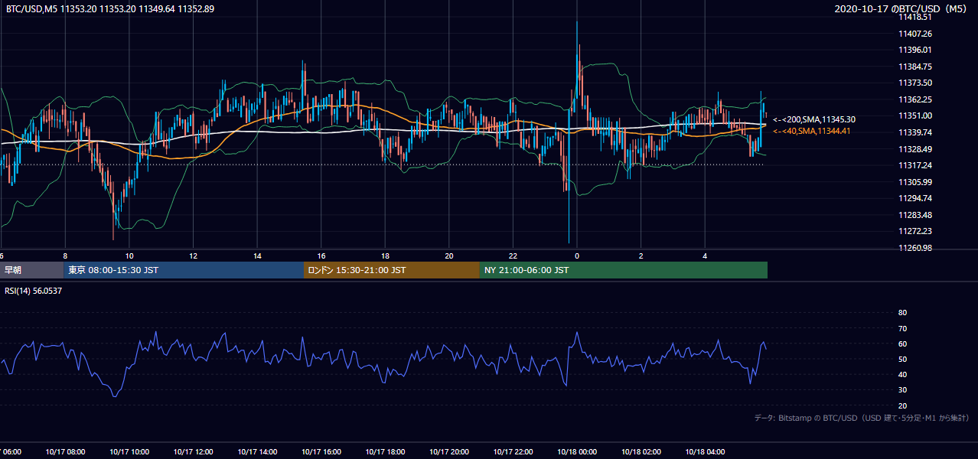This screenshot has width=978, height=459.
Task: Click RSI scale value 80
Action: (x=902, y=313)
